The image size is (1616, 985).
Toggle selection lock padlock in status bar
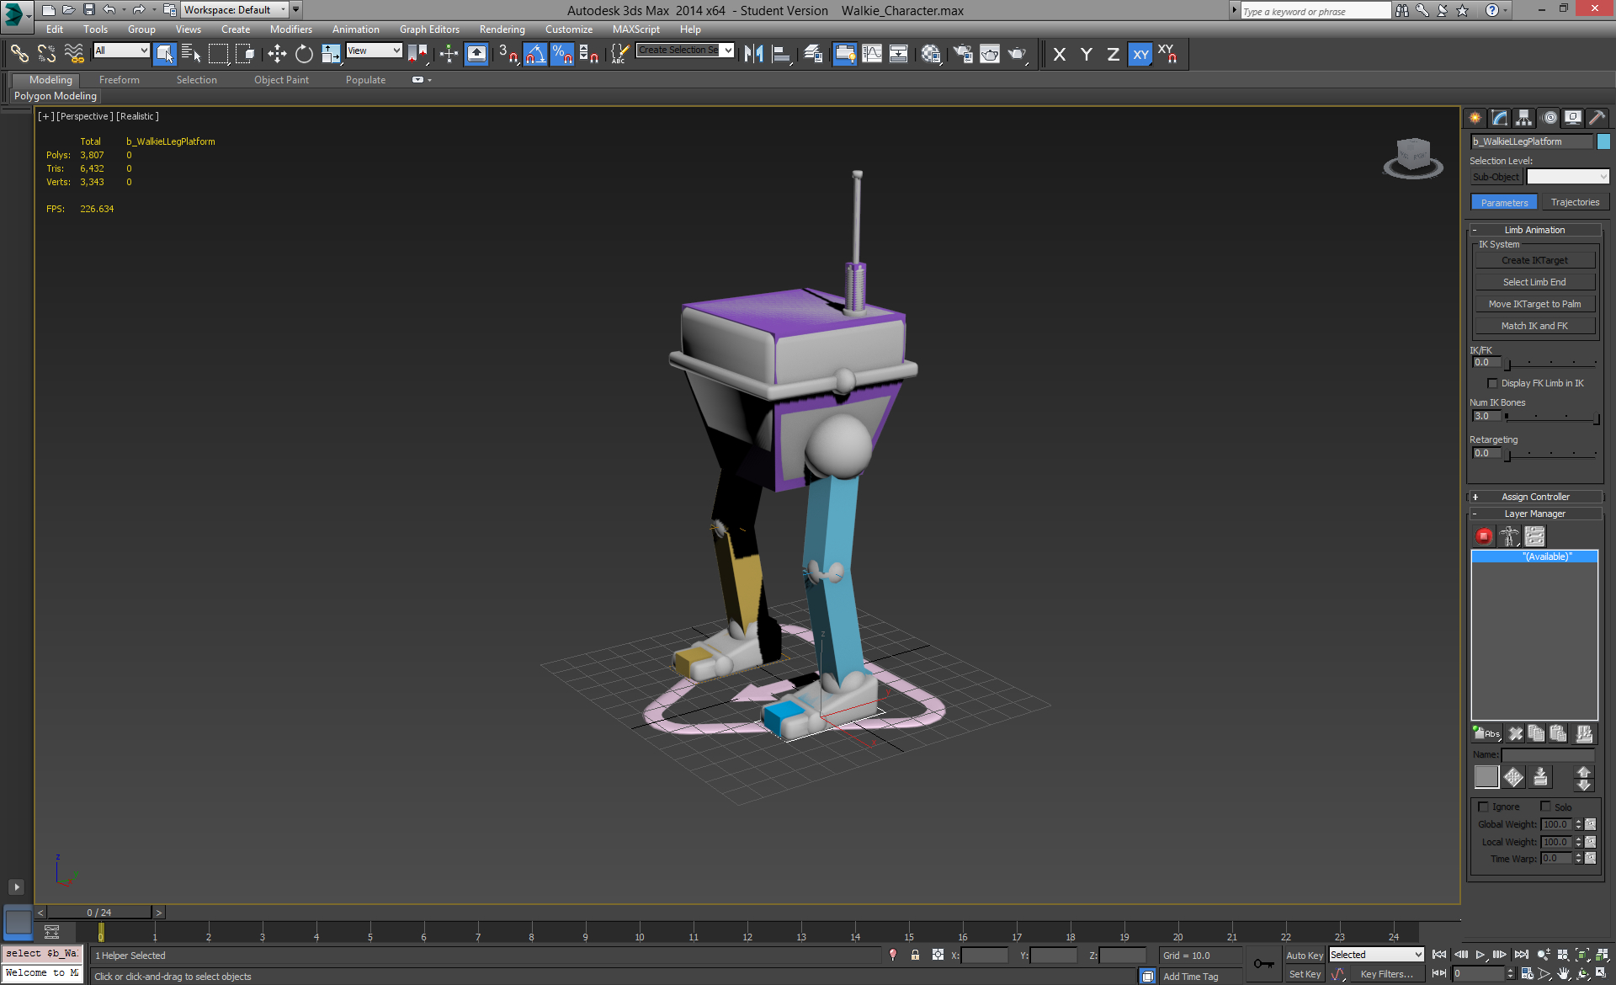pyautogui.click(x=915, y=955)
